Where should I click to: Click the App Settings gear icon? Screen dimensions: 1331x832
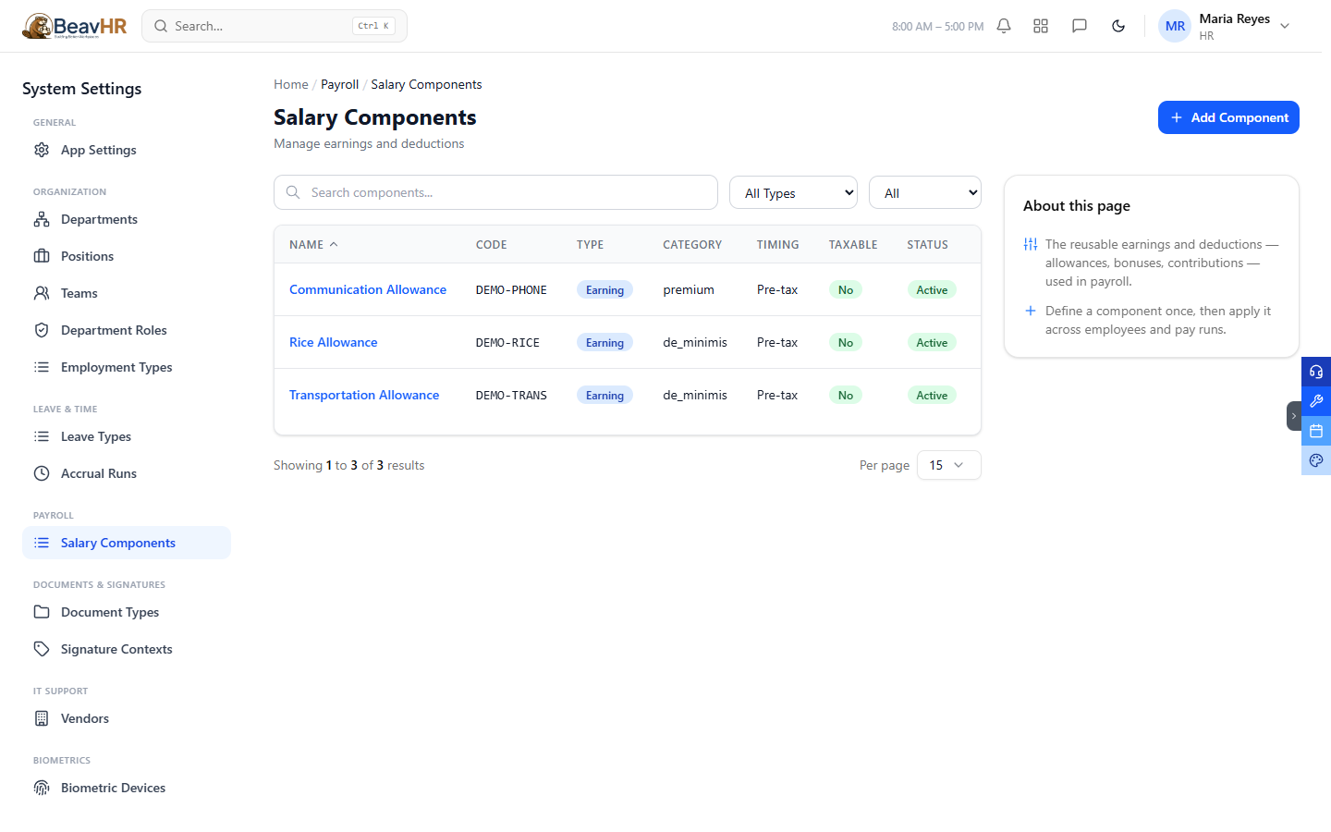[x=42, y=150]
